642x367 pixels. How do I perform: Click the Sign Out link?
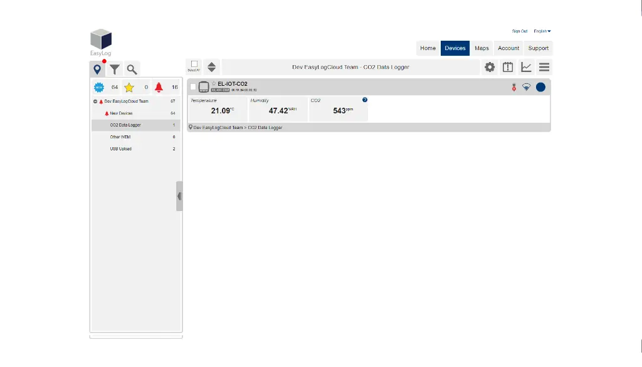pyautogui.click(x=520, y=31)
